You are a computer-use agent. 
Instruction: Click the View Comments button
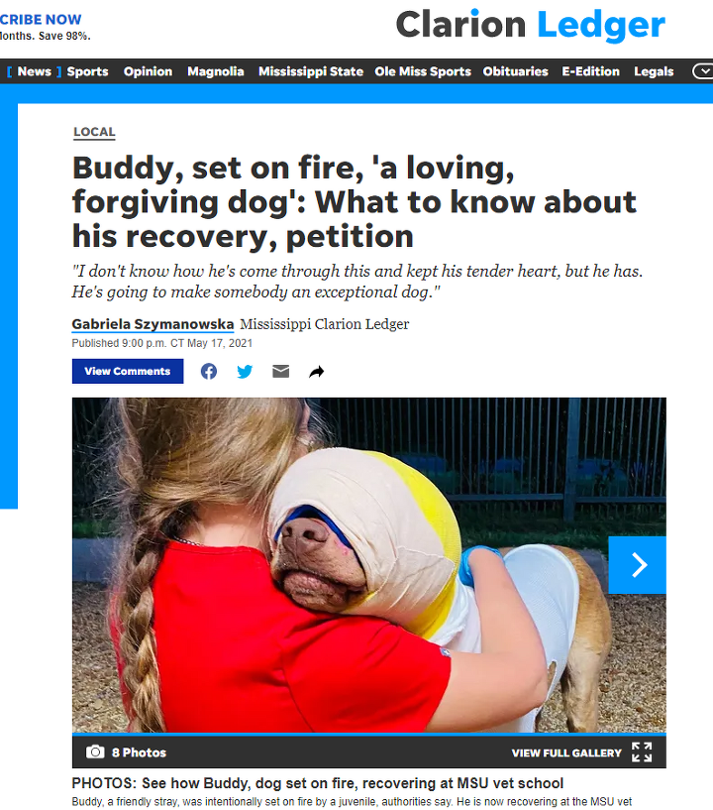coord(128,371)
